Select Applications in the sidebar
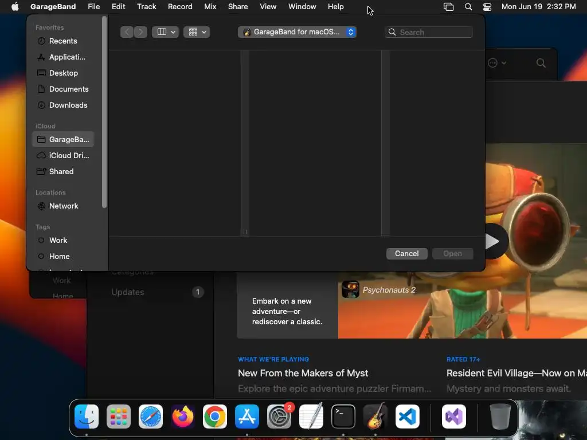This screenshot has width=587, height=440. pos(63,57)
